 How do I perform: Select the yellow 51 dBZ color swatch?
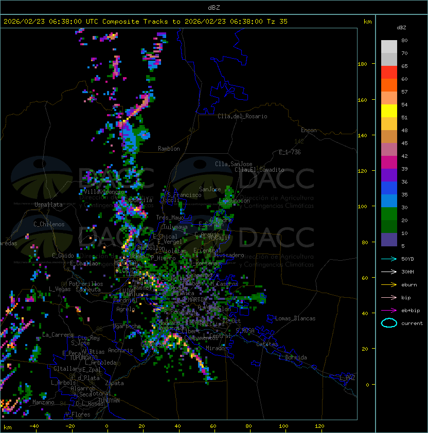click(389, 111)
